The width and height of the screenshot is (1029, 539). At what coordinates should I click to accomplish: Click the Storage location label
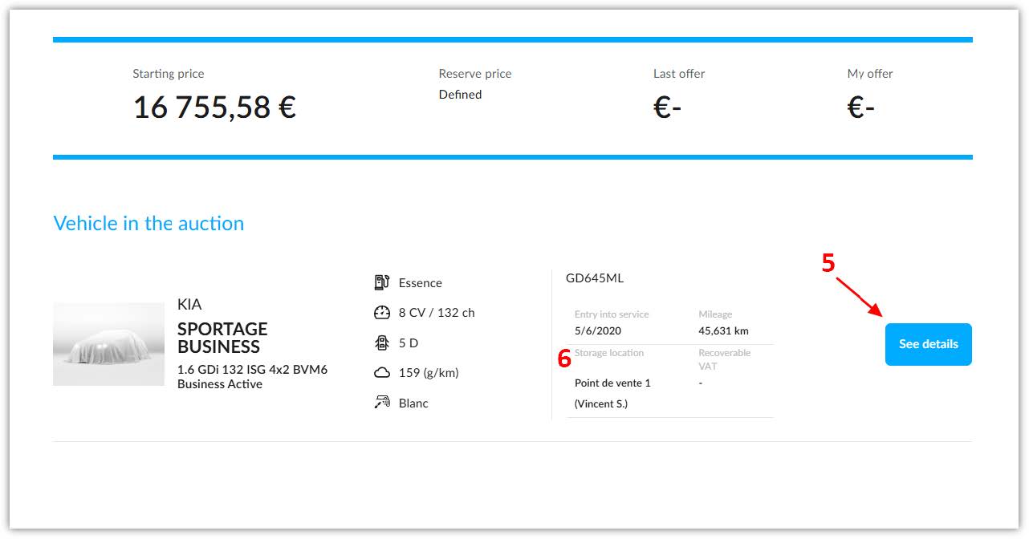coord(609,353)
